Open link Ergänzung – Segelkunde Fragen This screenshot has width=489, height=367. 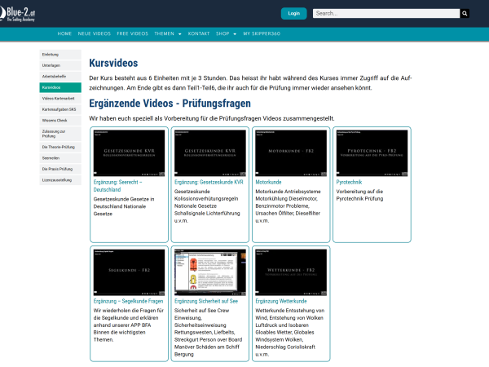point(128,301)
